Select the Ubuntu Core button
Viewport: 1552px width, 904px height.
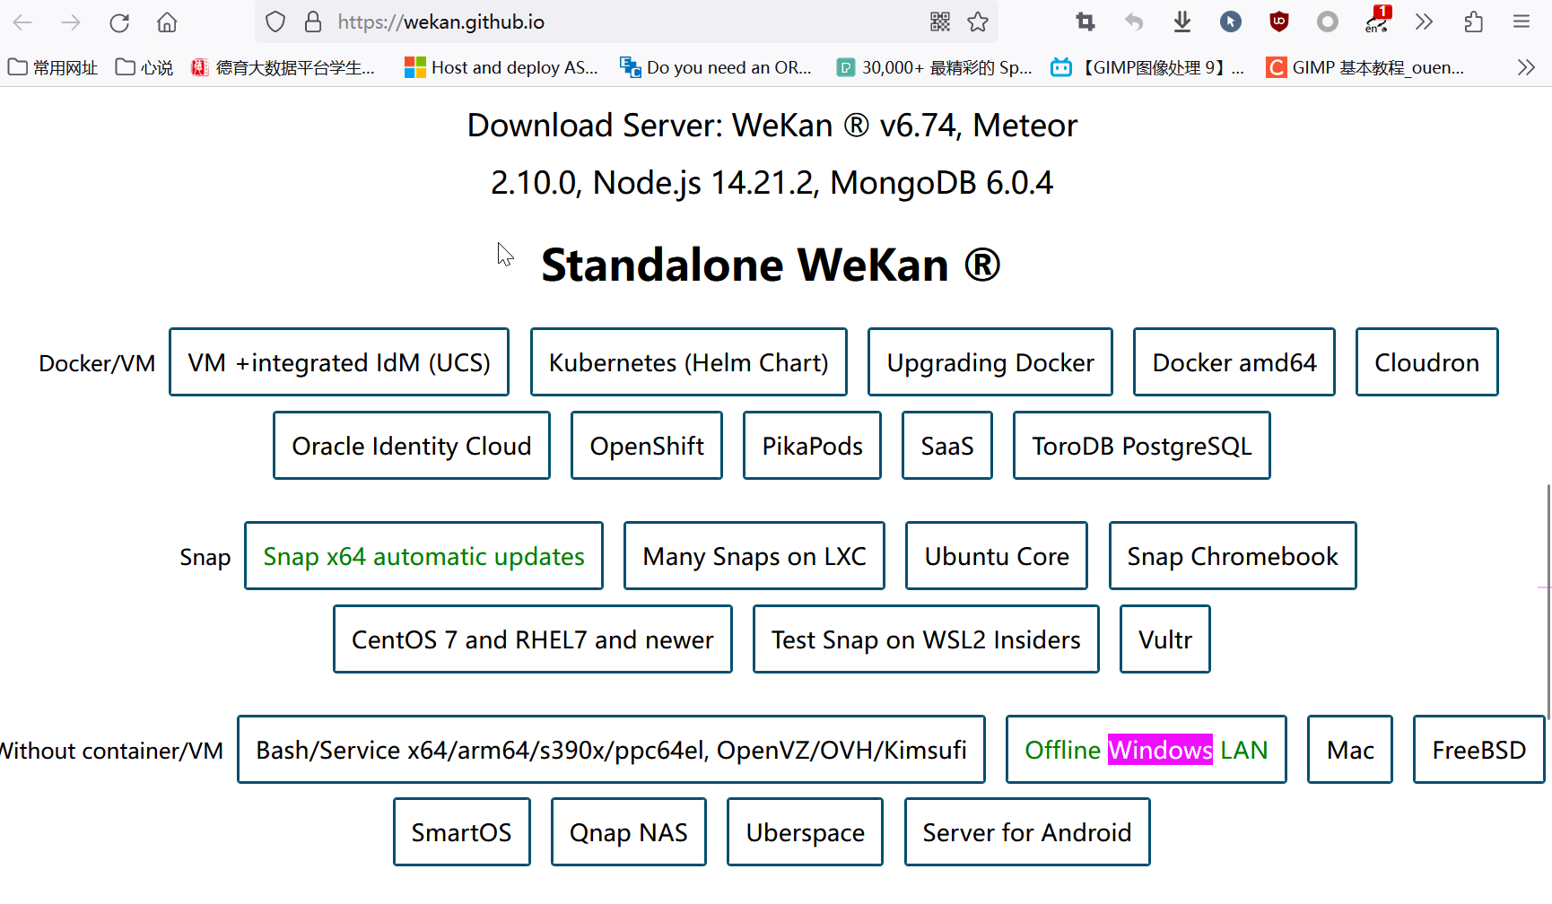pyautogui.click(x=997, y=556)
